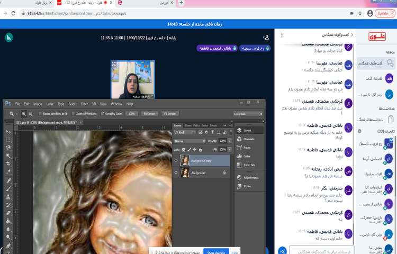
Task: Click the chat message input field
Action: [321, 251]
